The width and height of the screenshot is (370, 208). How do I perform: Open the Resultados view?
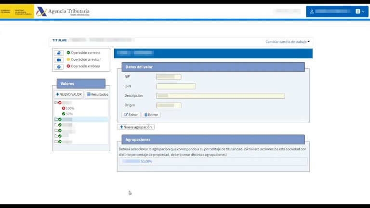coord(97,94)
